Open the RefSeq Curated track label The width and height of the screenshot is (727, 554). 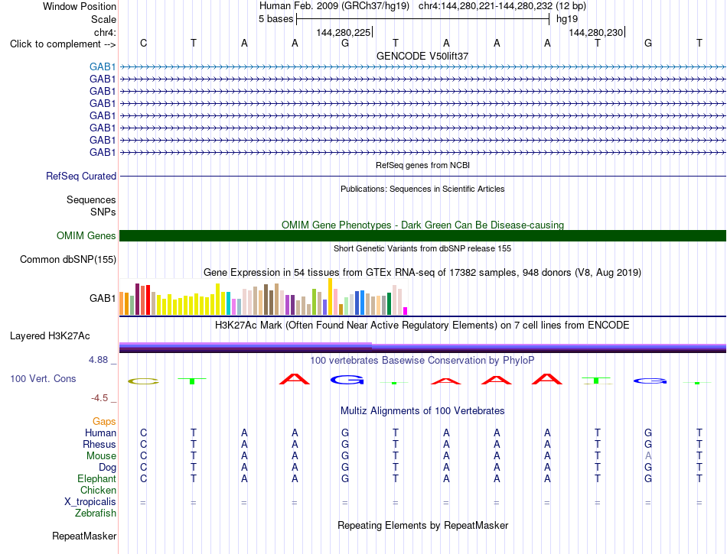point(81,176)
